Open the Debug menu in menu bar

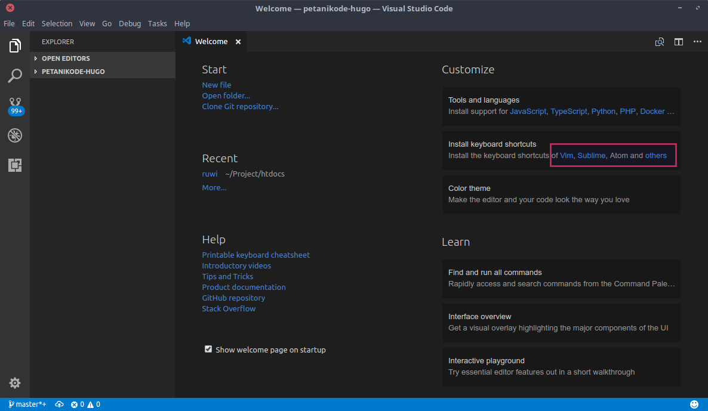[x=130, y=24]
